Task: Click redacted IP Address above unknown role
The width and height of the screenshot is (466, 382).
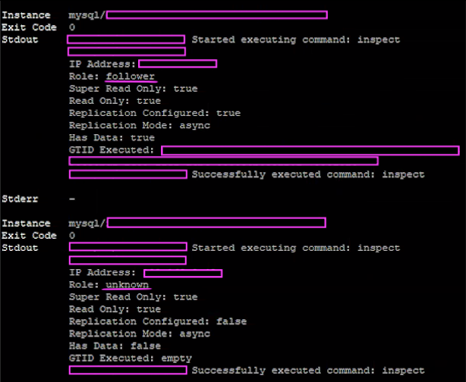Action: click(182, 273)
